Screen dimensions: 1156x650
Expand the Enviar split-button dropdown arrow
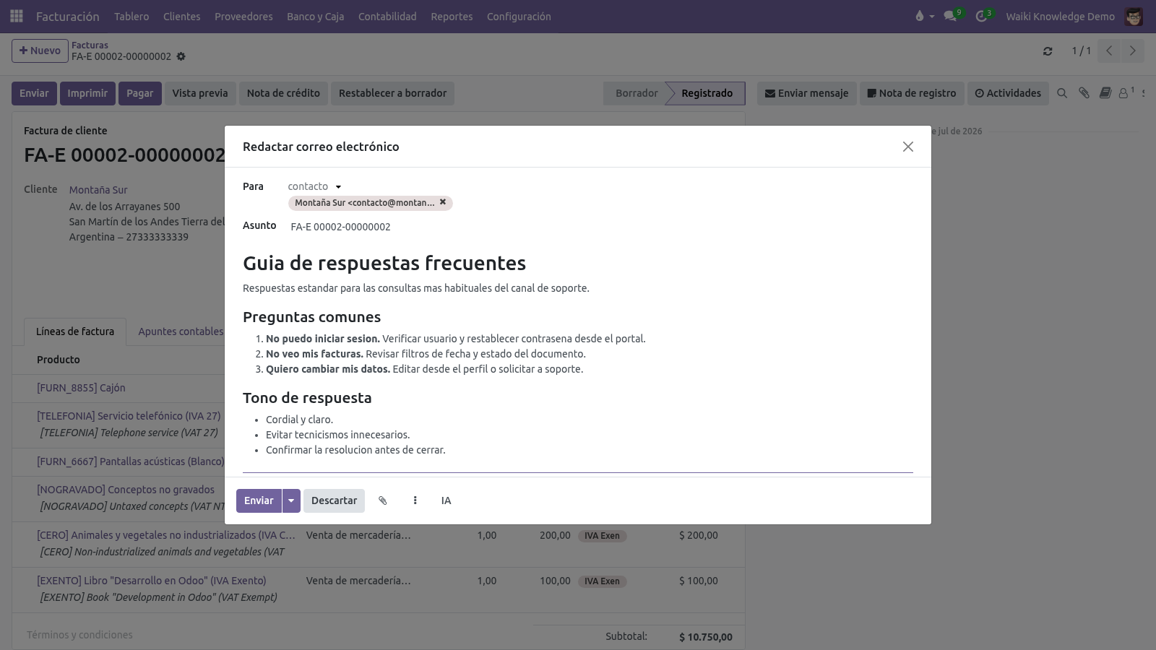[x=291, y=500]
